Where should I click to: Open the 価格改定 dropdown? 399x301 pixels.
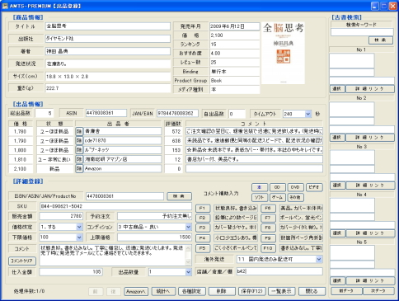pos(79,227)
